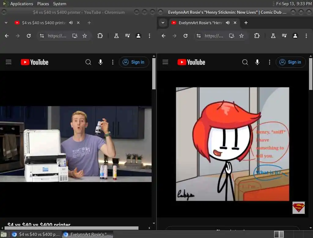Go forward in left printer video window
Image resolution: width=313 pixels, height=238 pixels.
coord(17,36)
